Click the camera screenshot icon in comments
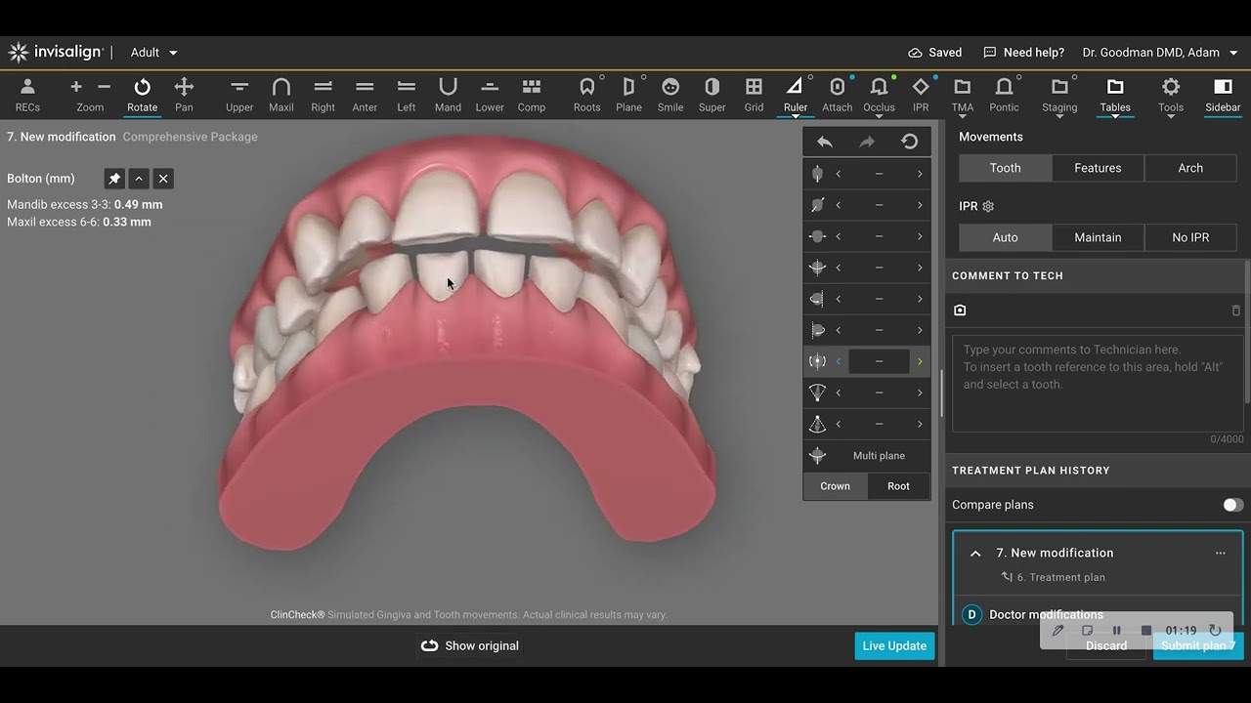 [960, 310]
